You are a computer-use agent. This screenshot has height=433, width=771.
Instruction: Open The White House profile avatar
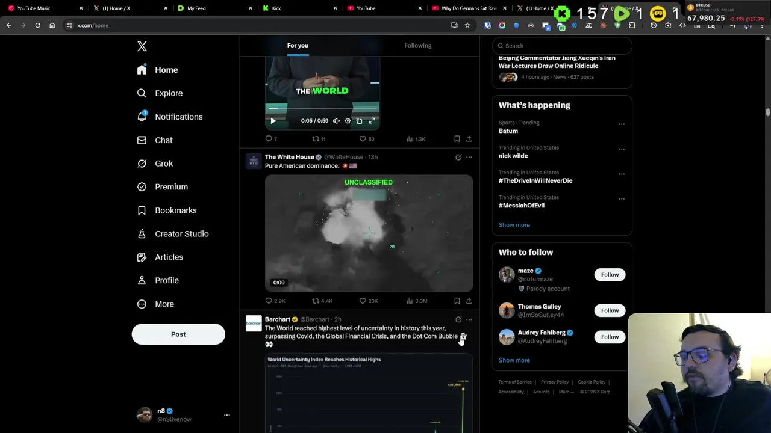click(x=254, y=161)
